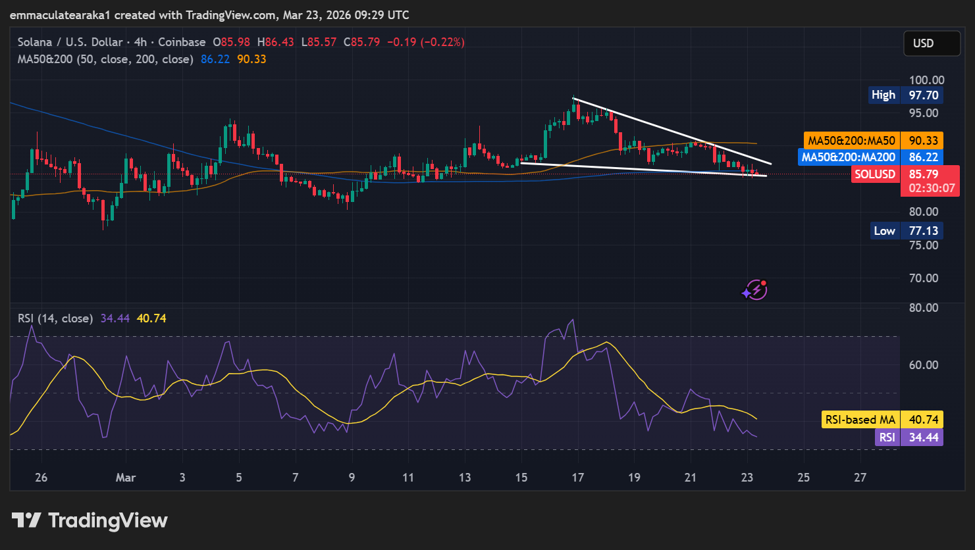This screenshot has height=550, width=975.
Task: Click the High 97.70 price label
Action: [905, 95]
